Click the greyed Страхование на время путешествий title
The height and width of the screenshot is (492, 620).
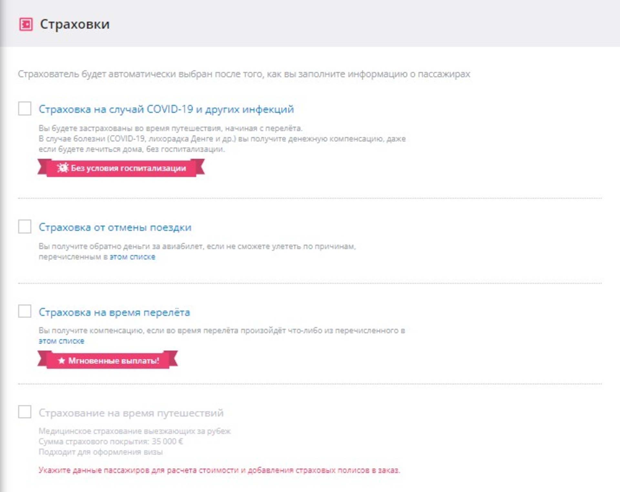point(131,413)
